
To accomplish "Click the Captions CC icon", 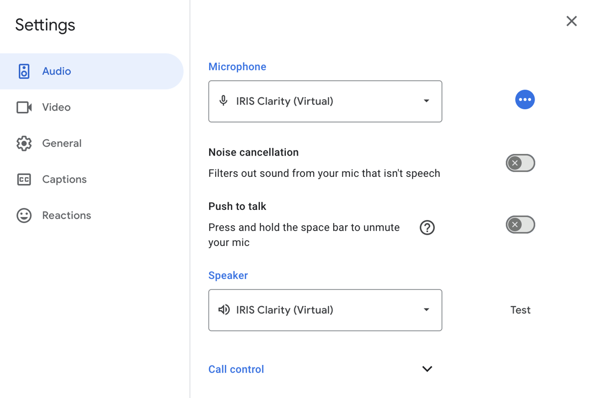I will click(24, 179).
